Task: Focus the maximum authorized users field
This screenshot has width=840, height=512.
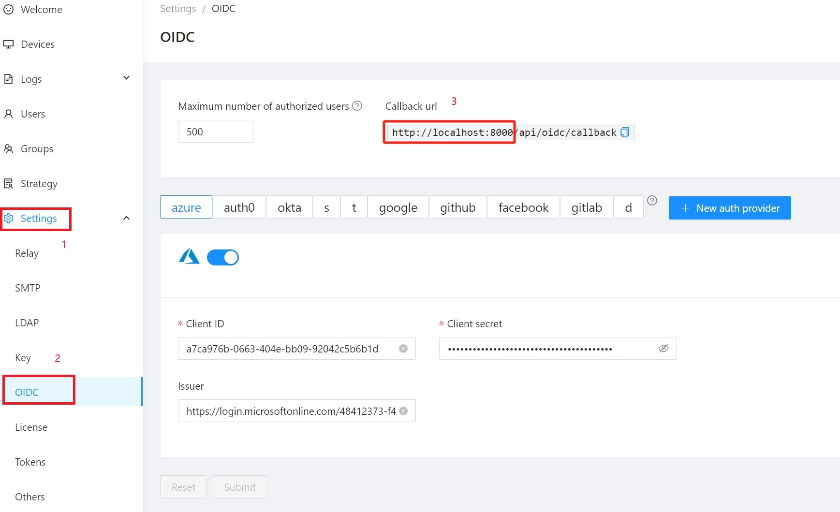Action: click(x=215, y=132)
